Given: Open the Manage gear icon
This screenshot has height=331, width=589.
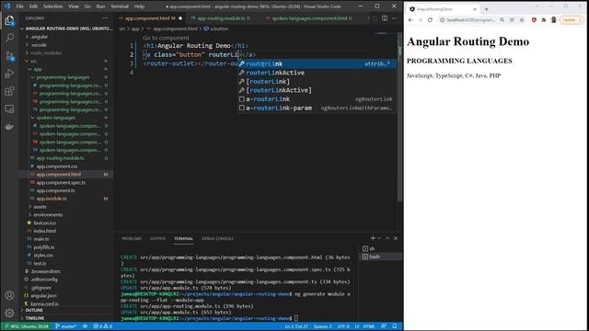Looking at the screenshot, I should pyautogui.click(x=9, y=313).
